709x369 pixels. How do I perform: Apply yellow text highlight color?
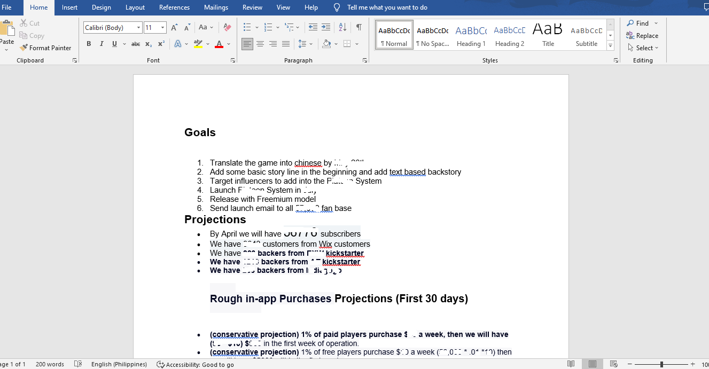(198, 44)
